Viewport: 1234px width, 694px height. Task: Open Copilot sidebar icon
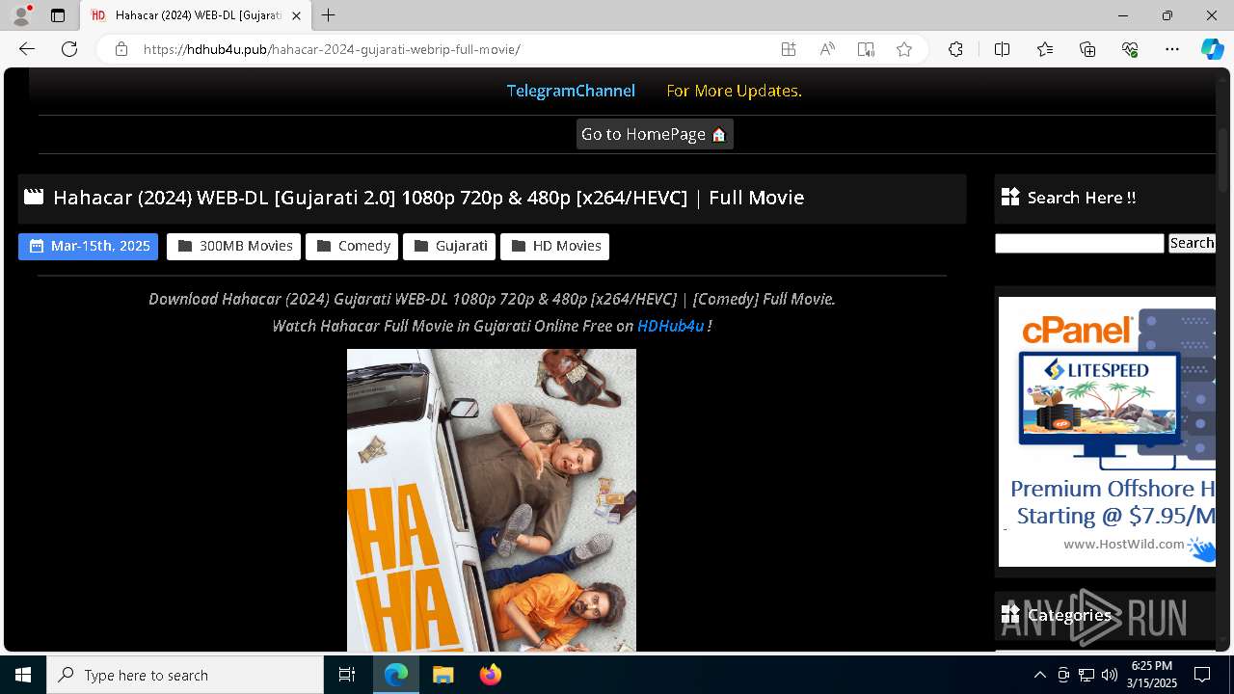tap(1213, 49)
